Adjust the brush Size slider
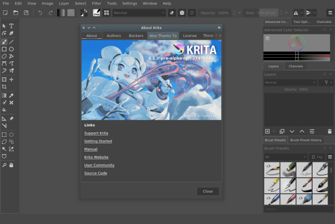 pyautogui.click(x=261, y=13)
